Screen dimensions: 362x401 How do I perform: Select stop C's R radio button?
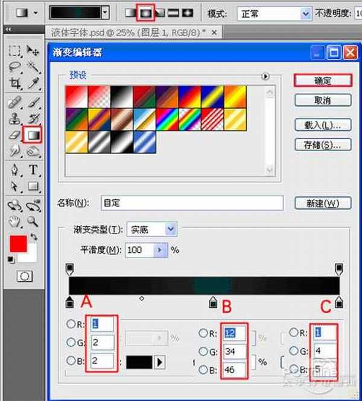pyautogui.click(x=294, y=332)
